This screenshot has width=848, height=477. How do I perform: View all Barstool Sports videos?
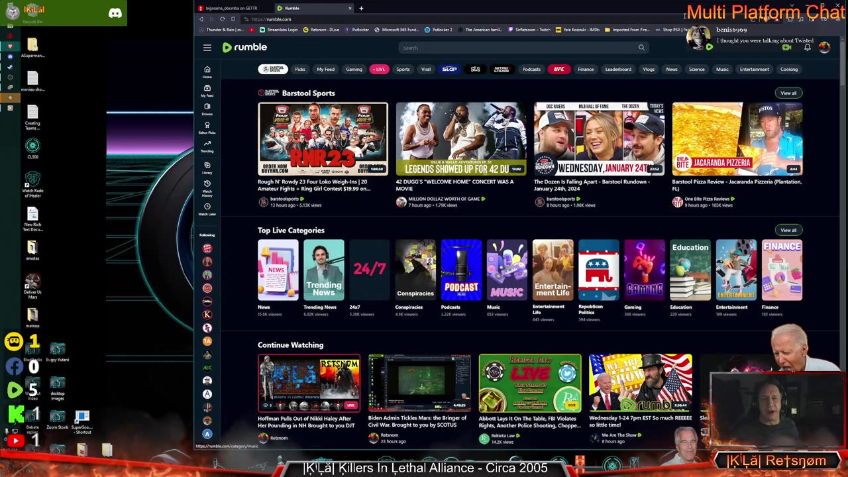[788, 93]
